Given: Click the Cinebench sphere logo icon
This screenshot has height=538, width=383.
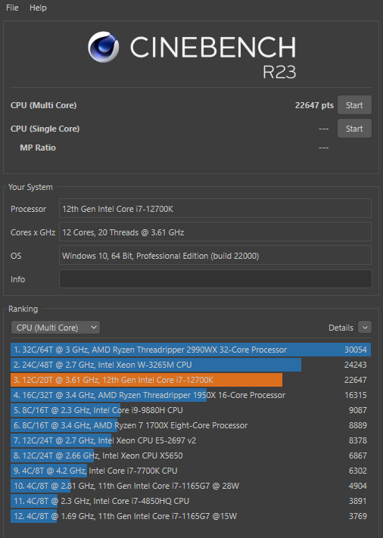Looking at the screenshot, I should click(103, 47).
